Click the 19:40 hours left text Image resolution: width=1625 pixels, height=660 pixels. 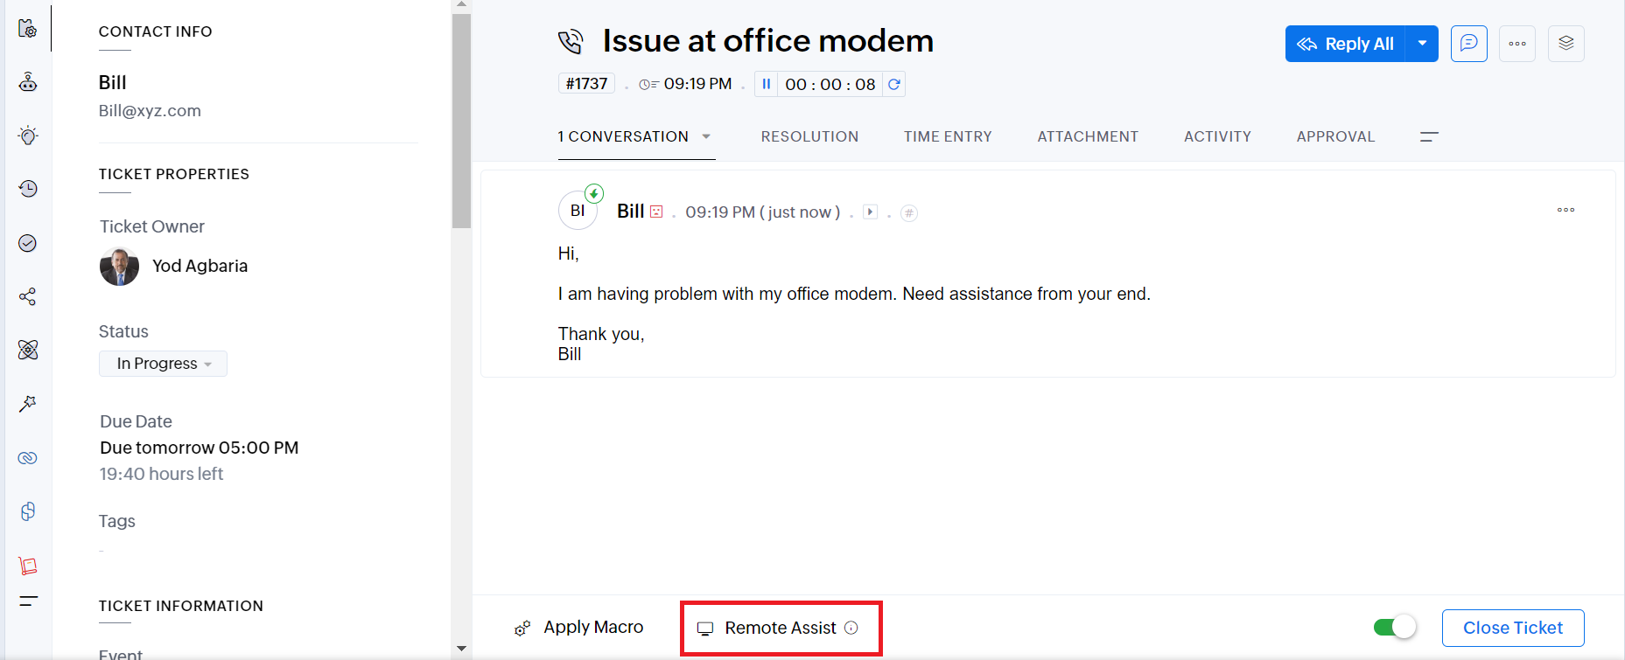click(161, 474)
